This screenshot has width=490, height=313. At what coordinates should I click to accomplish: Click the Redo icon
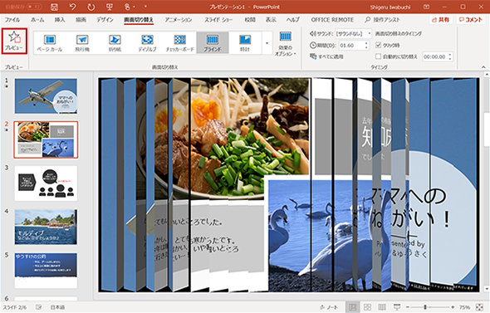[x=91, y=7]
